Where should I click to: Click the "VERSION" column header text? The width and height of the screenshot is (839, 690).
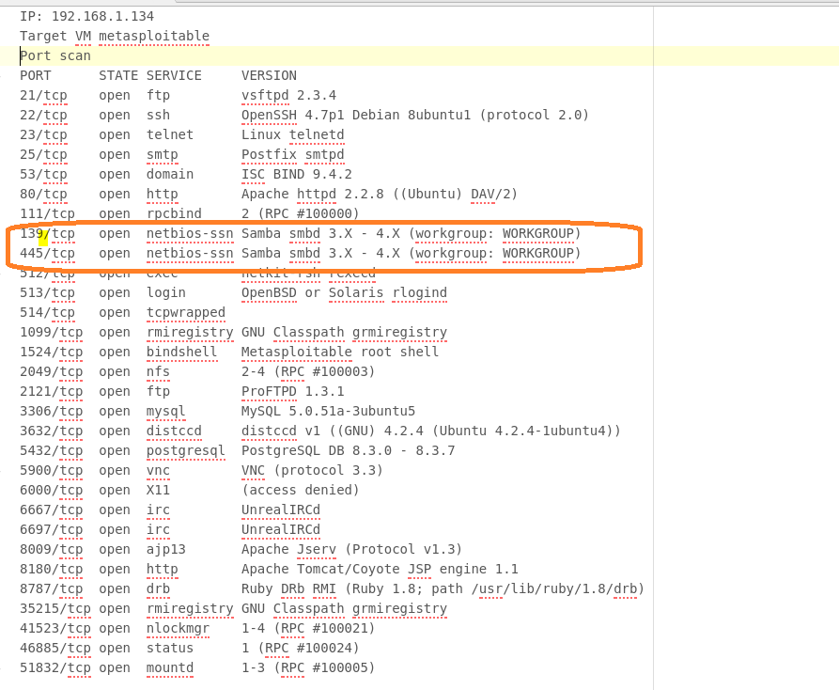coord(269,75)
